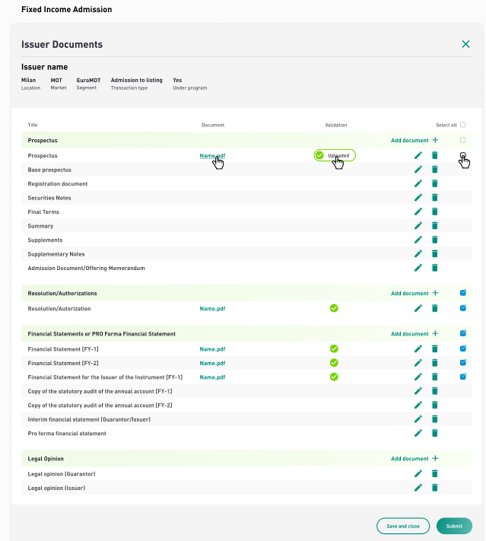Submit the issuer documents

(x=454, y=526)
